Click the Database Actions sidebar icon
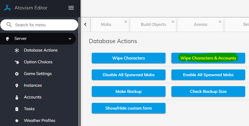 tap(17, 50)
